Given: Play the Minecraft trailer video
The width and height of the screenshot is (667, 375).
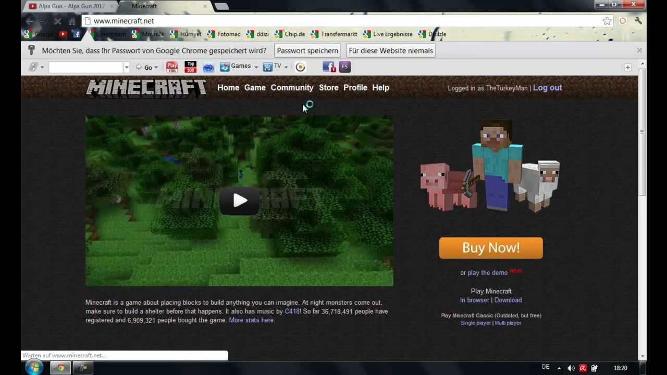Looking at the screenshot, I should 239,201.
